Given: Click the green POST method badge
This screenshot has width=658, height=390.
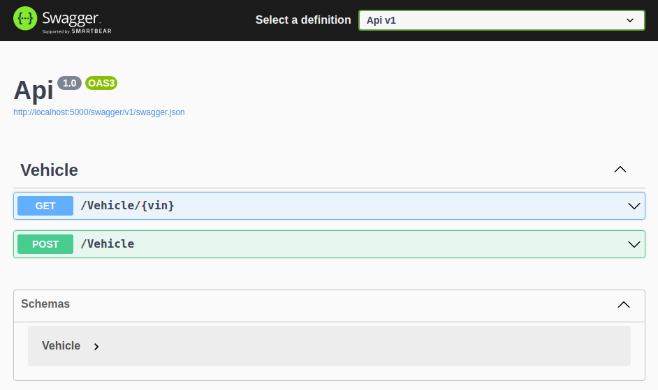Looking at the screenshot, I should point(45,244).
